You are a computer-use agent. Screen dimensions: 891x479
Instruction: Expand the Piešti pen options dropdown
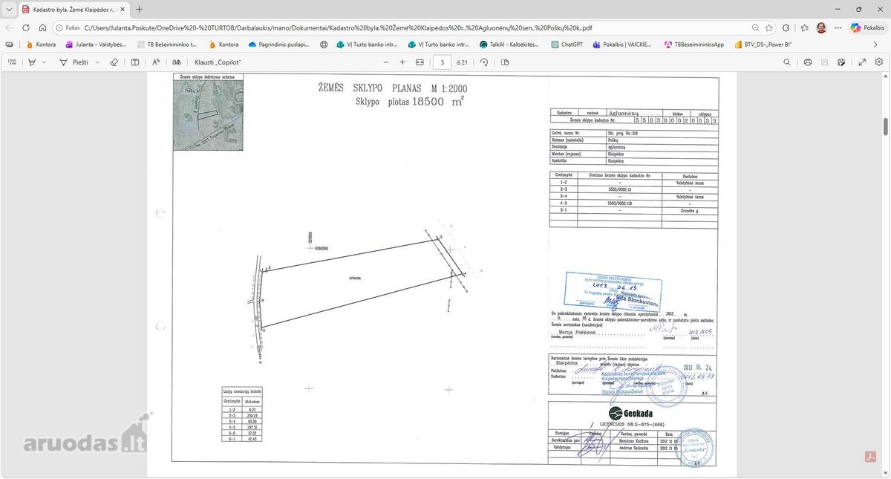(x=97, y=62)
